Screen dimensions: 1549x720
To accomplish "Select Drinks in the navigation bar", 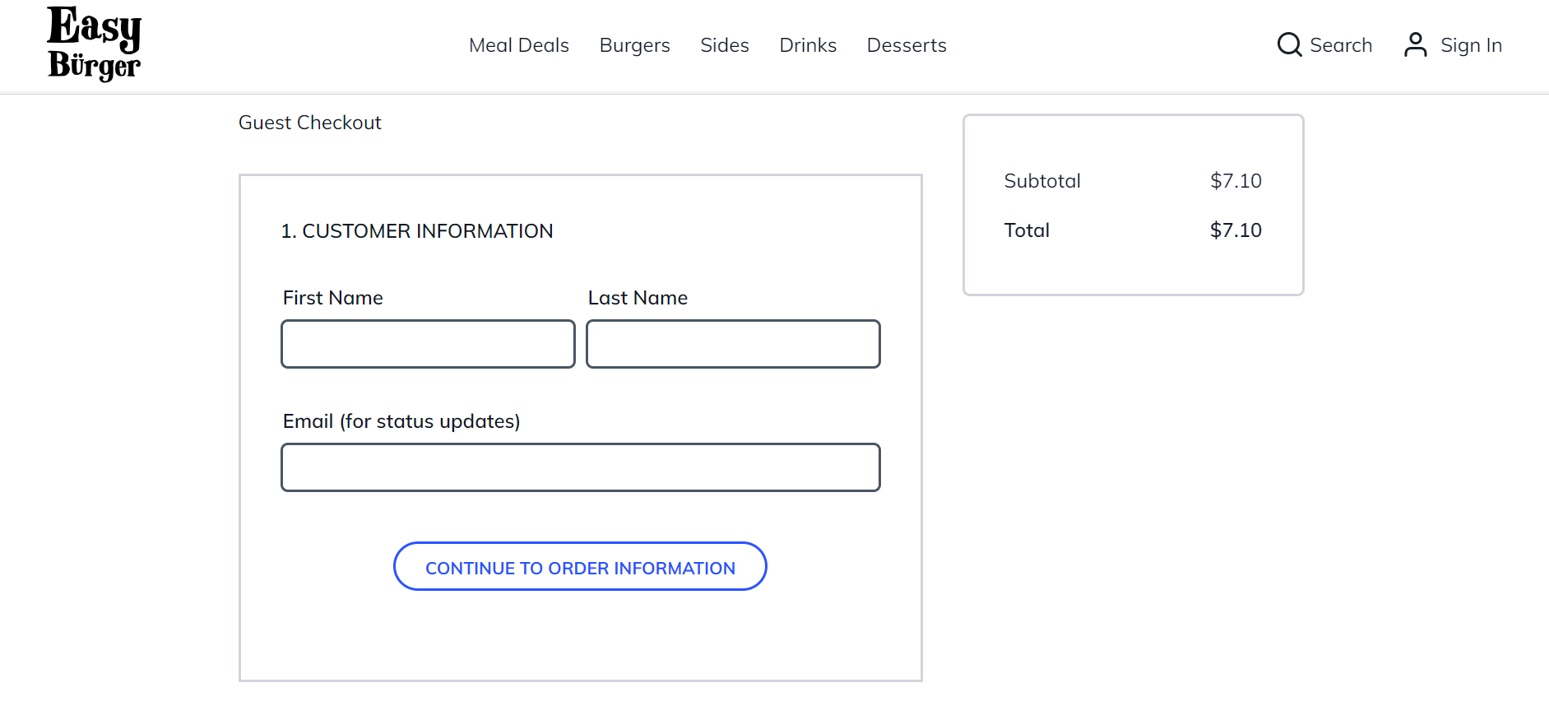I will coord(807,45).
